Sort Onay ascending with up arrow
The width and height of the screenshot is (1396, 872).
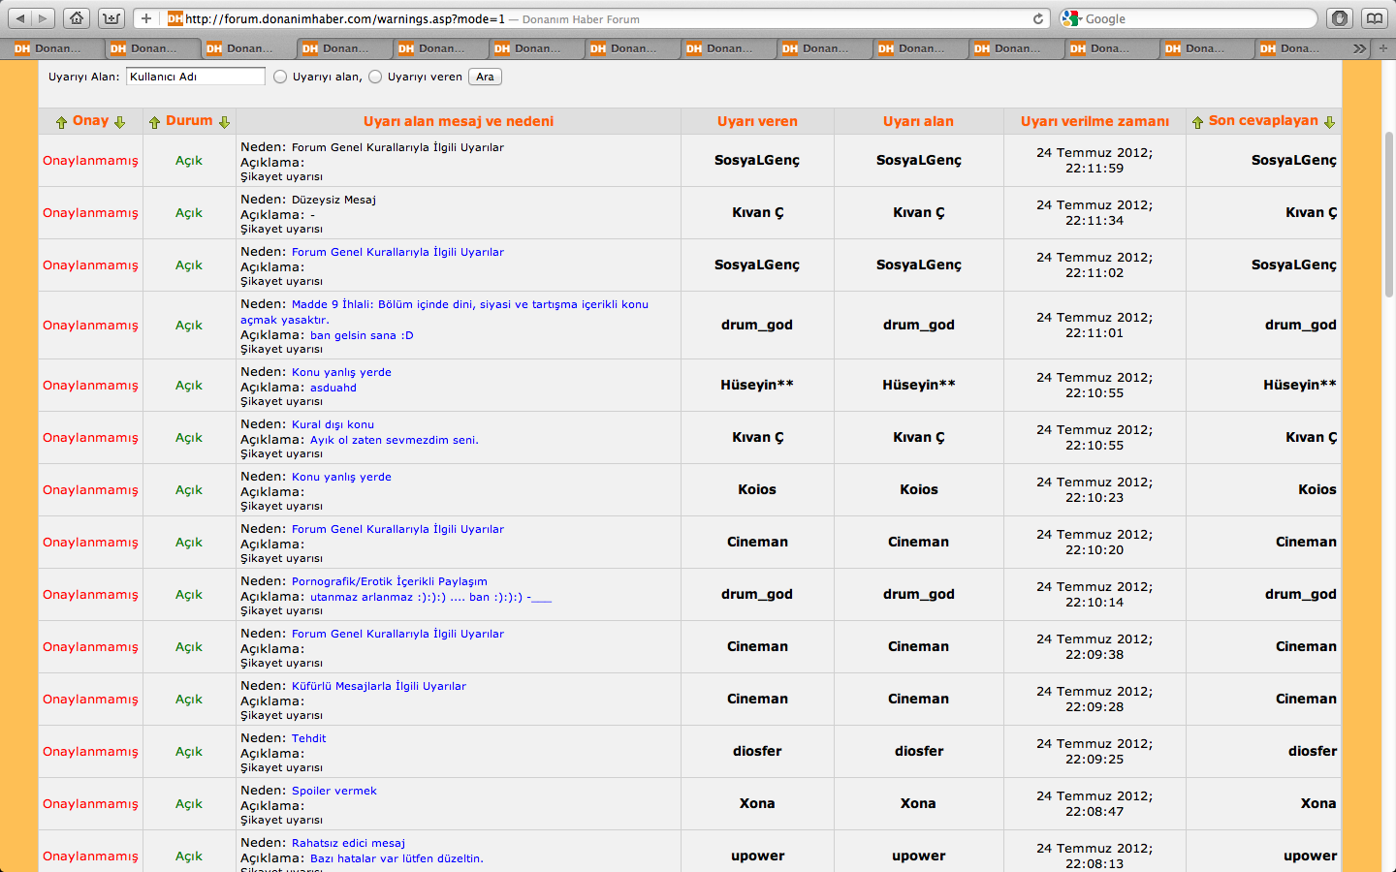point(61,122)
